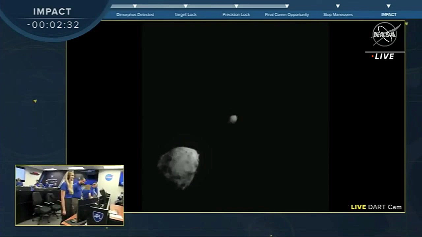
Task: Click the large Didymos asteroid in the feed
Action: [x=178, y=168]
